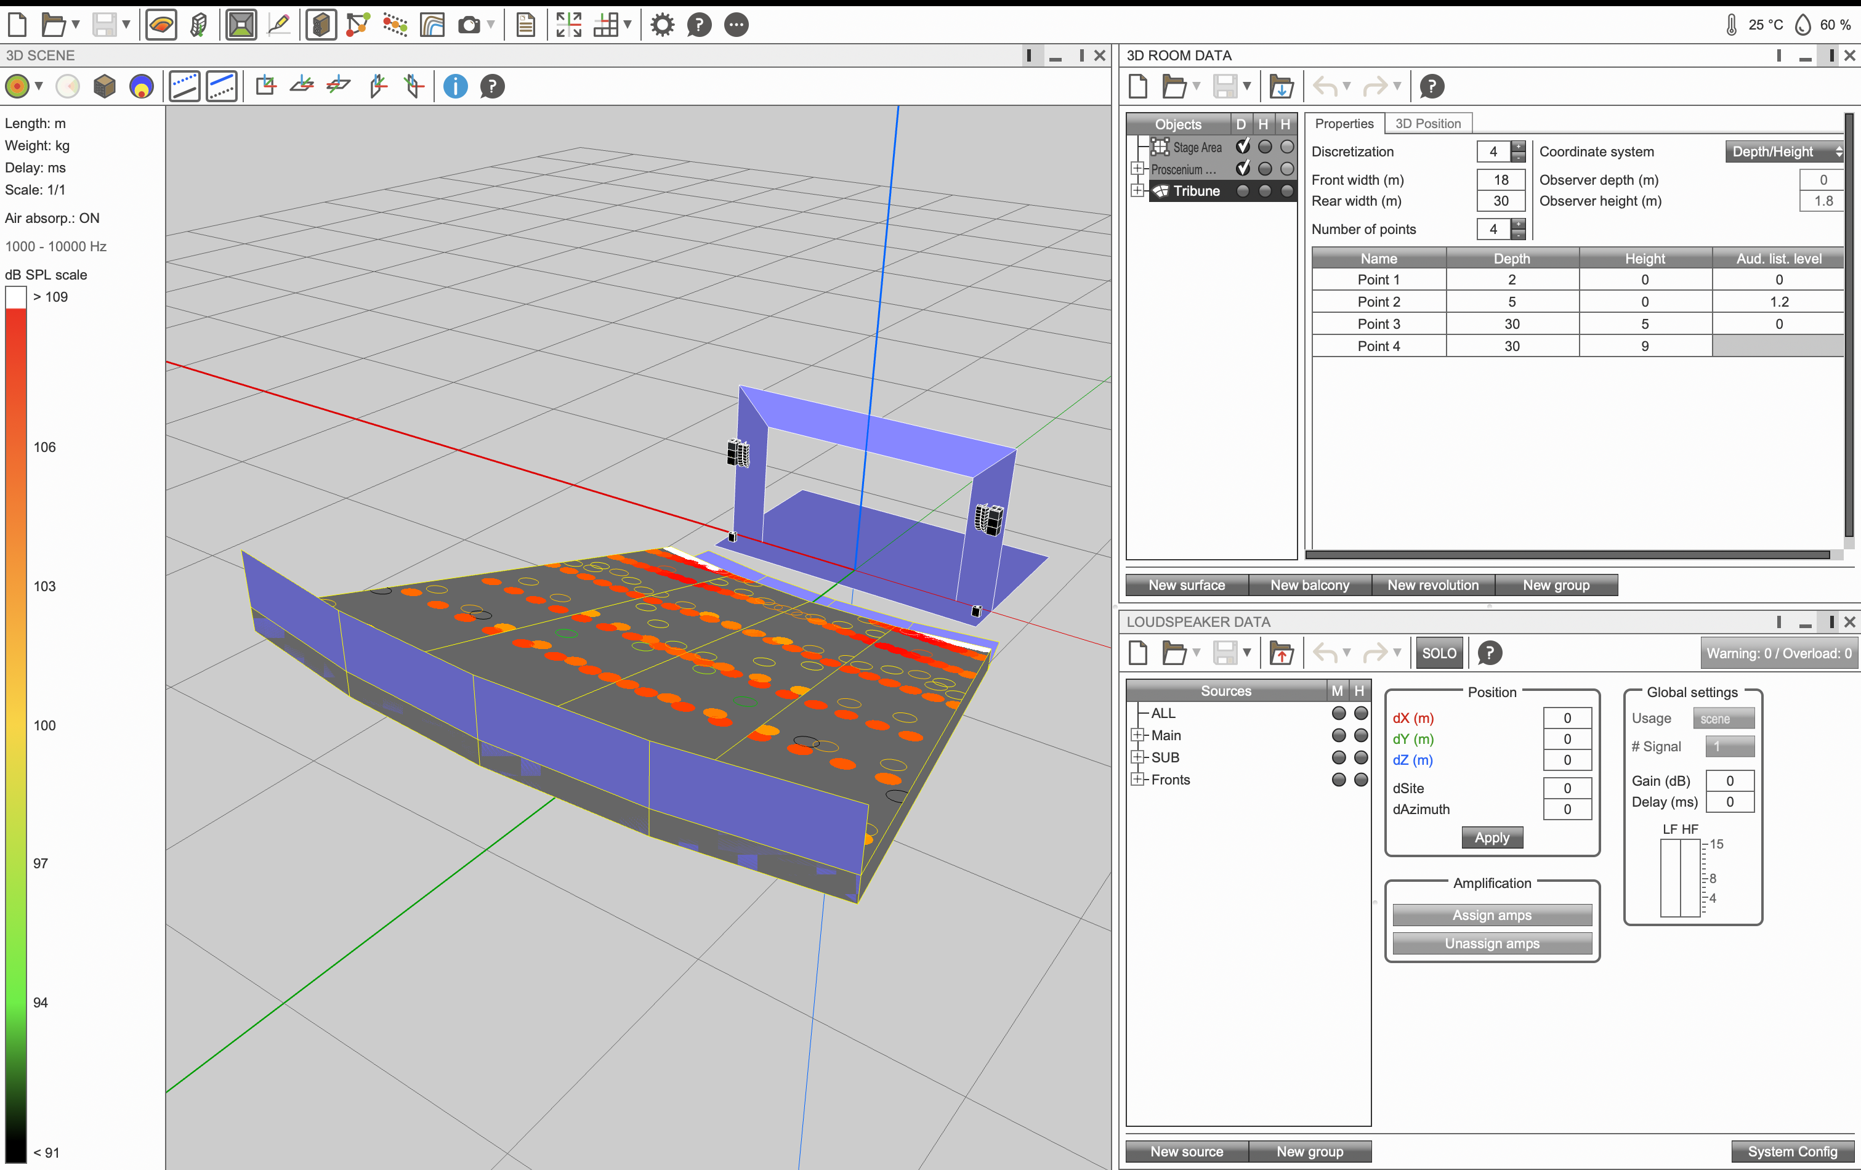Toggle the loudspeaker display icon
The image size is (1861, 1170).
pos(321,25)
